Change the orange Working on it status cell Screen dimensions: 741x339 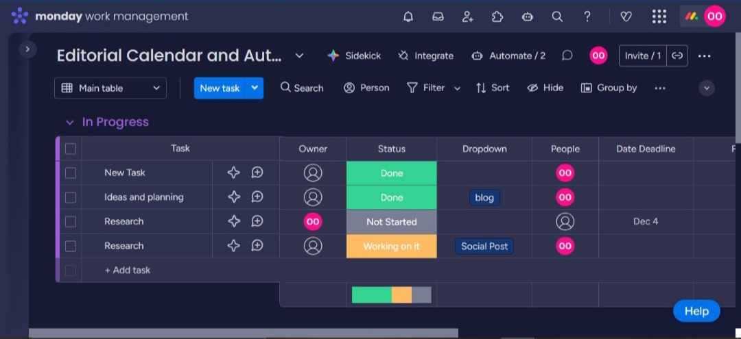click(392, 246)
